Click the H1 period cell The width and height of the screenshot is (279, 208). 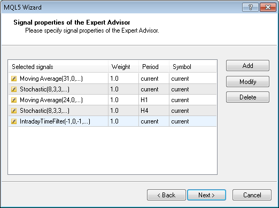(x=154, y=100)
